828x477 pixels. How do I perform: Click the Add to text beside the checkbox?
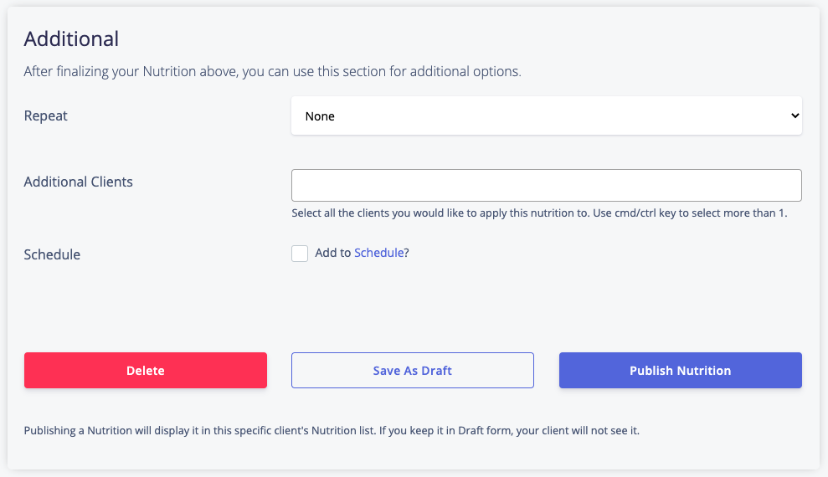click(x=332, y=253)
